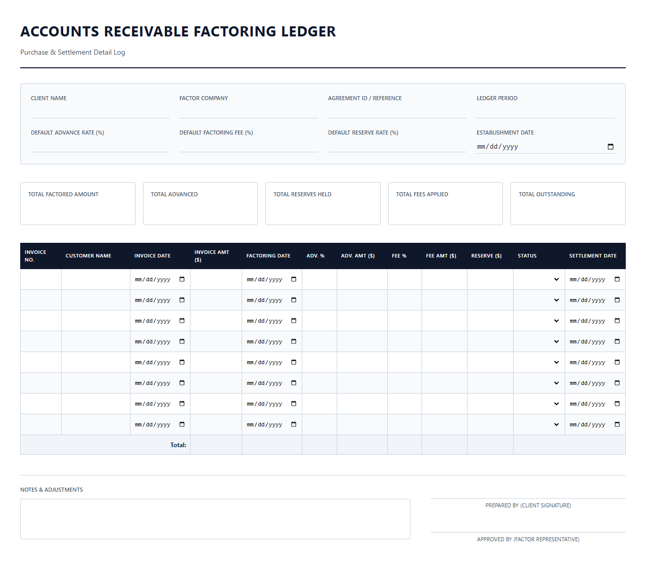
Task: Open Invoice Date calendar icon in second row
Action: tap(182, 300)
